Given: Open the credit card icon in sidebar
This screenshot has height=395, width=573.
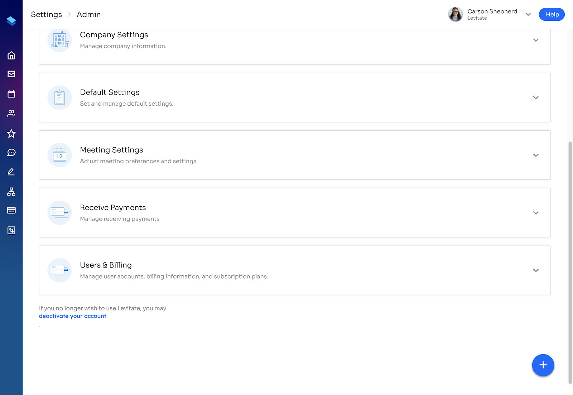Looking at the screenshot, I should [x=11, y=210].
